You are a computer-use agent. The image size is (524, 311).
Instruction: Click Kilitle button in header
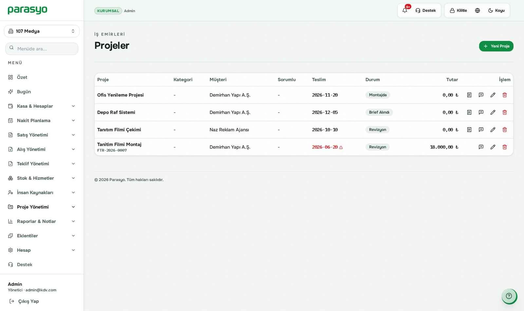(x=458, y=10)
